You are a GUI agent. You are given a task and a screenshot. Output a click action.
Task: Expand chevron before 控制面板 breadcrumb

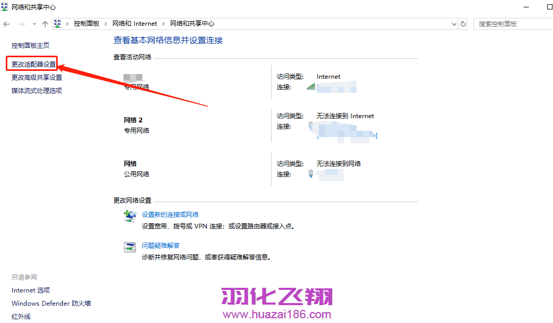pos(67,24)
